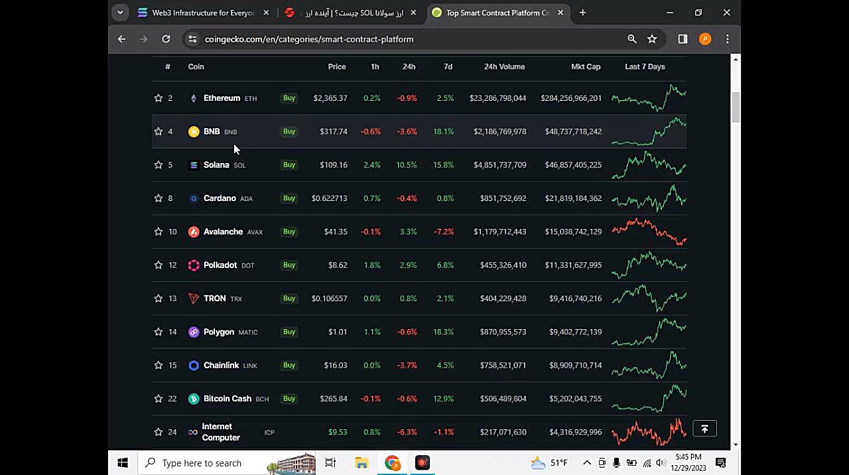This screenshot has height=475, width=849.
Task: Sort by the 7d change column
Action: [448, 66]
